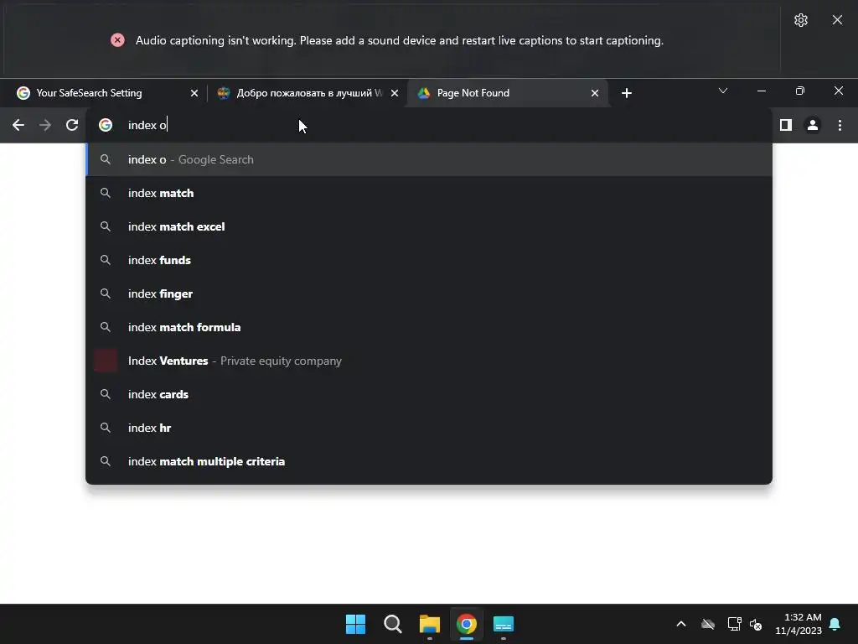Go back to previous page

[x=18, y=125]
